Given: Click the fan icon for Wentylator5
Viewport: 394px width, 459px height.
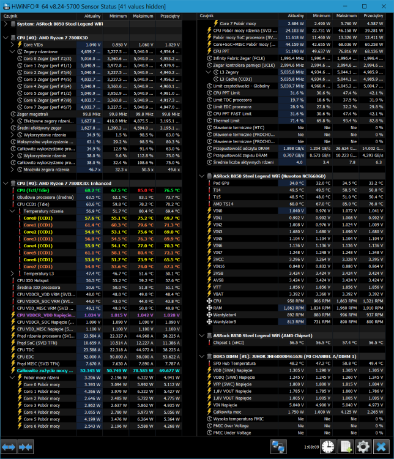Looking at the screenshot, I should pos(209,322).
